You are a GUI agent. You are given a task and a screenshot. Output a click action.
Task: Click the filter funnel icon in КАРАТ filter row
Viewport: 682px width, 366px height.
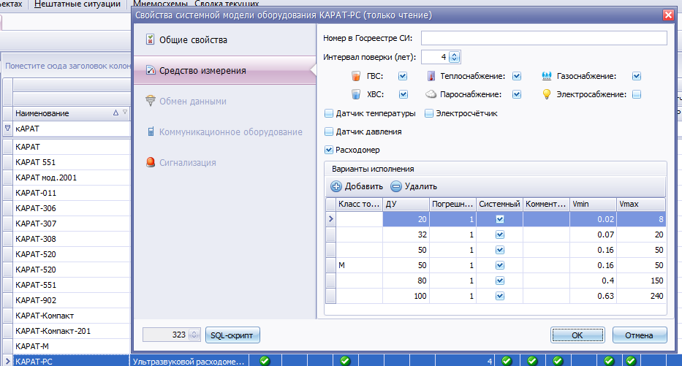click(x=7, y=129)
